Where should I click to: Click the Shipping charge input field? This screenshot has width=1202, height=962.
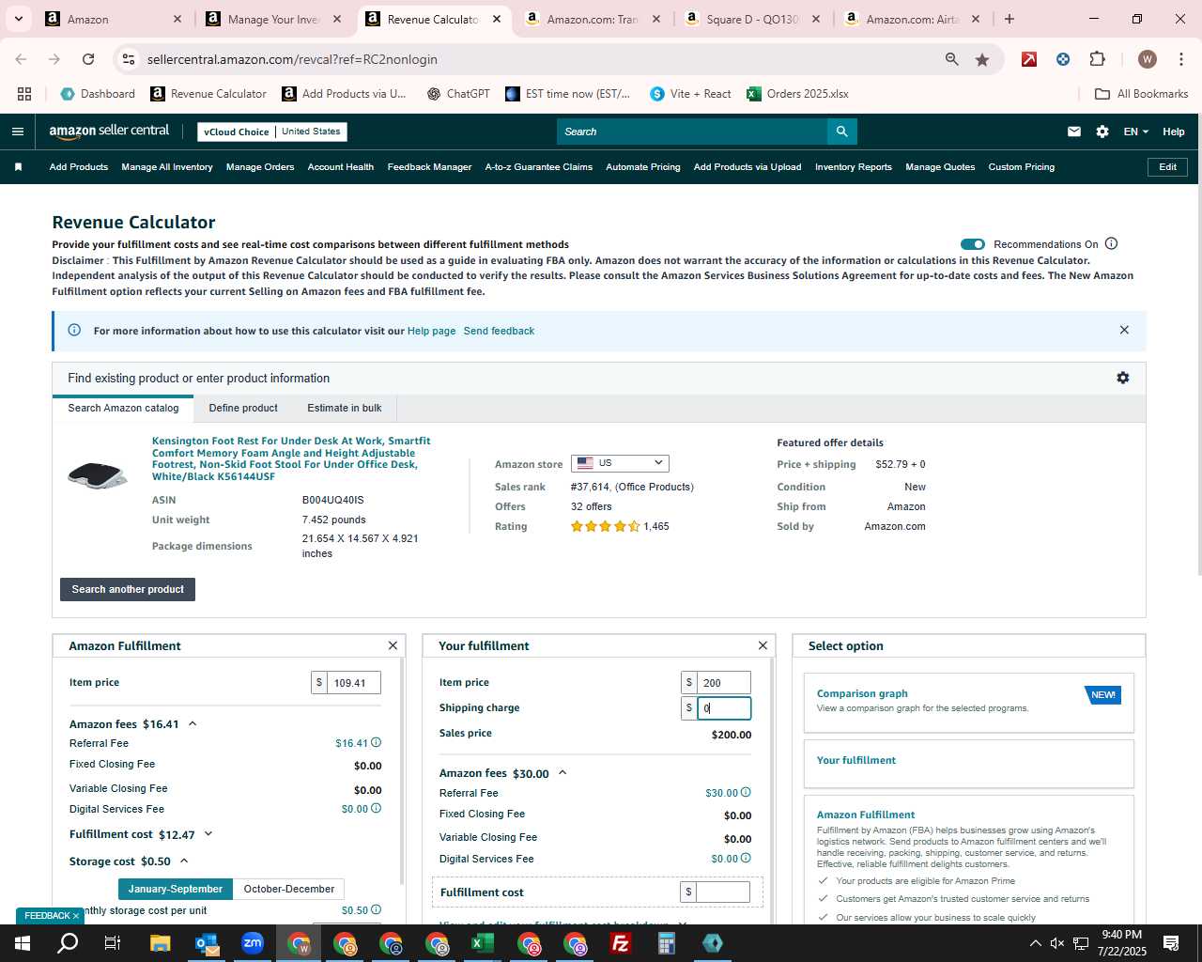pyautogui.click(x=724, y=708)
